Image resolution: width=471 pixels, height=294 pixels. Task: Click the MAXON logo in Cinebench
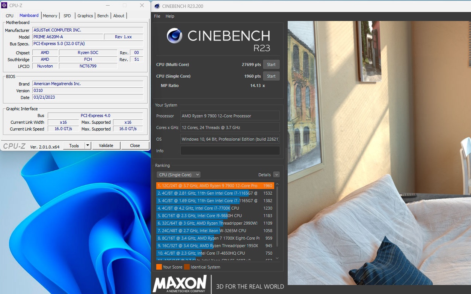180,284
